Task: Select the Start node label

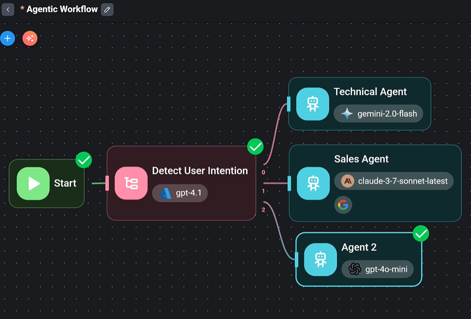Action: [65, 183]
